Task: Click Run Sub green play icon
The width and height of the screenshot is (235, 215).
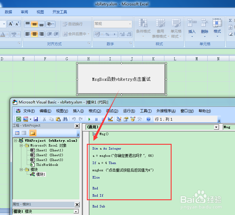Action: point(89,119)
